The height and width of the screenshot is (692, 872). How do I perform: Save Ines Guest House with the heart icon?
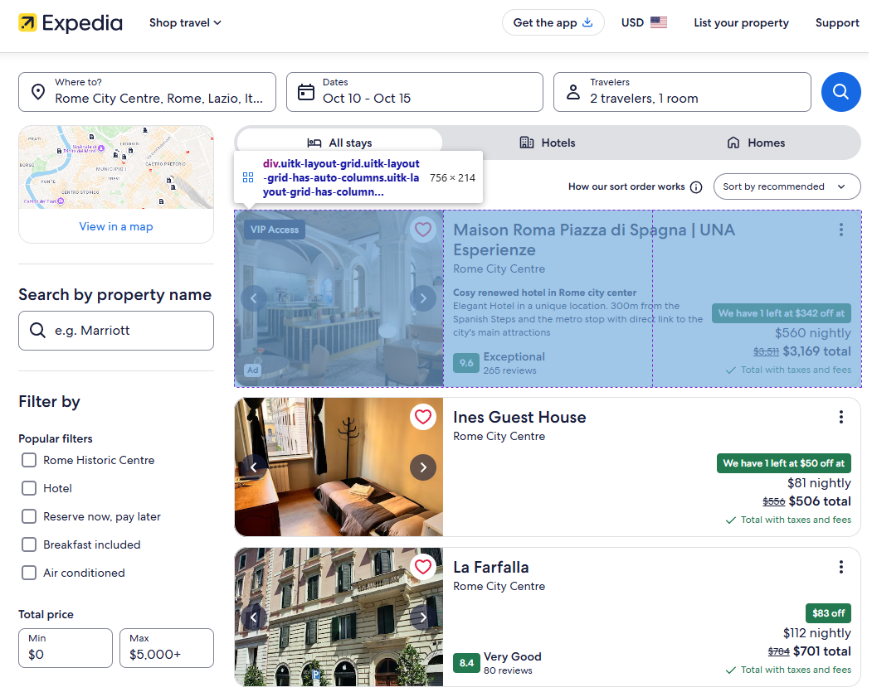coord(423,417)
